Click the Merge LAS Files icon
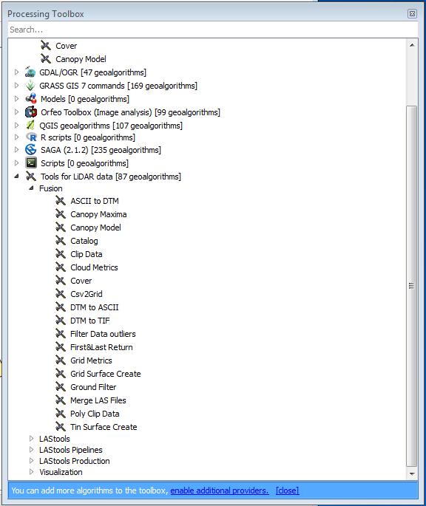This screenshot has height=506, width=426. coord(61,400)
